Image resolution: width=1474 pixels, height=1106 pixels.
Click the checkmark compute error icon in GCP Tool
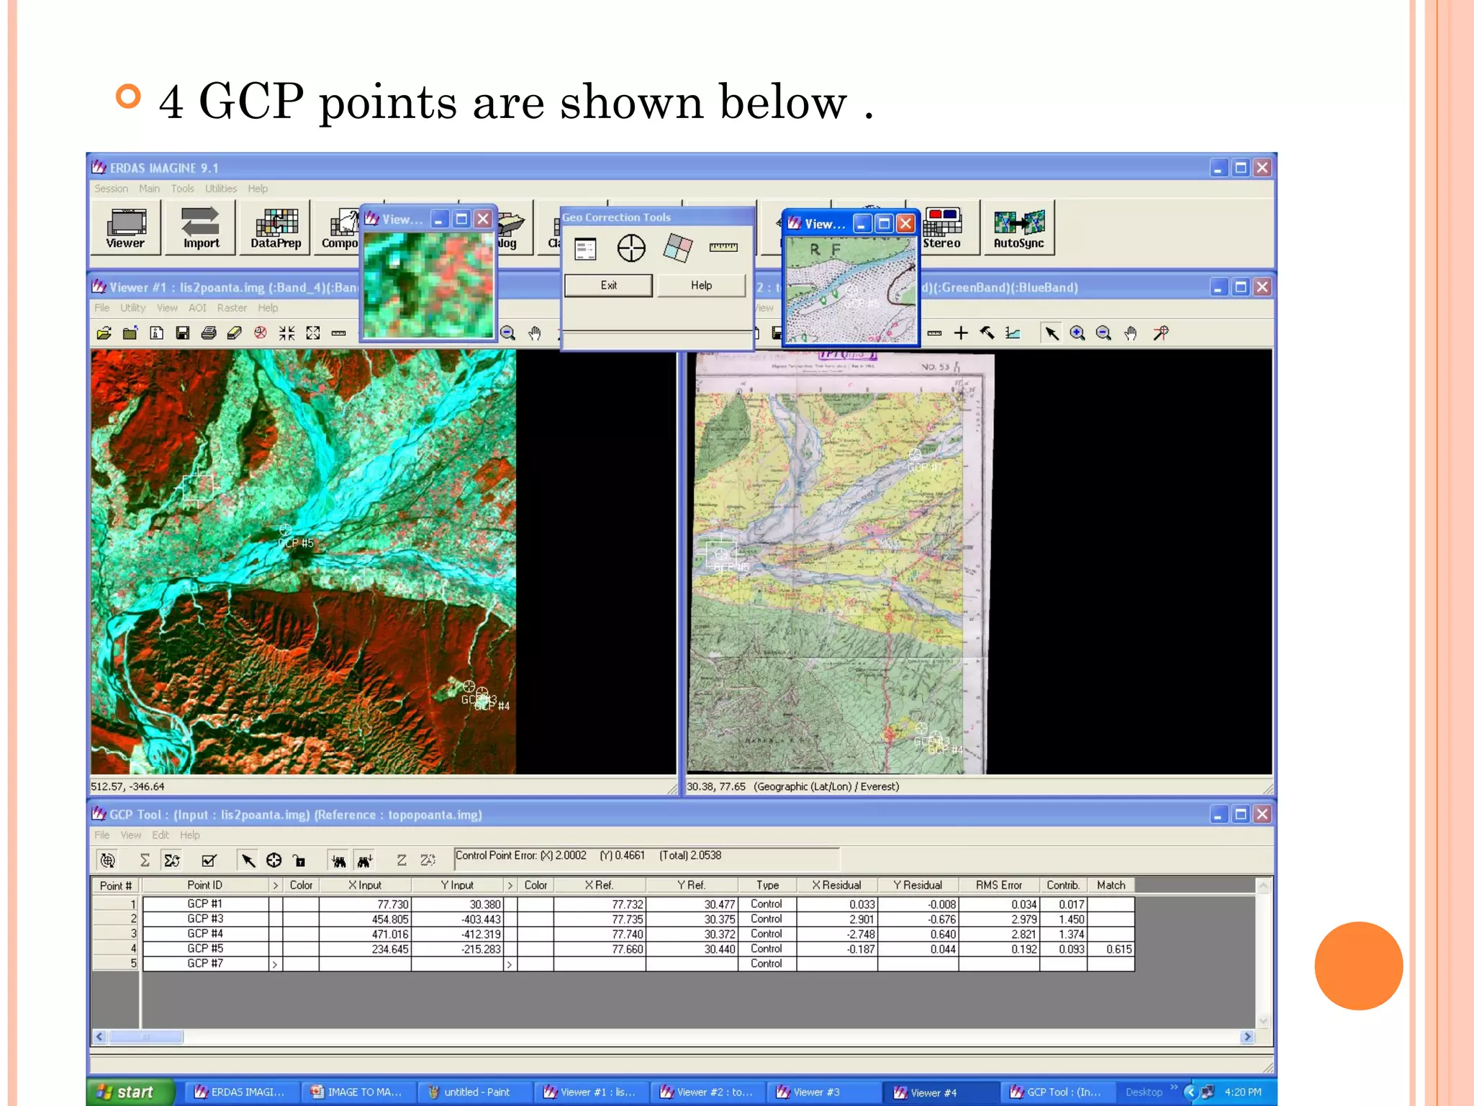point(209,860)
